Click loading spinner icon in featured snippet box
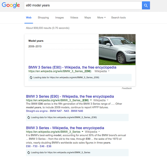 click(x=31, y=78)
